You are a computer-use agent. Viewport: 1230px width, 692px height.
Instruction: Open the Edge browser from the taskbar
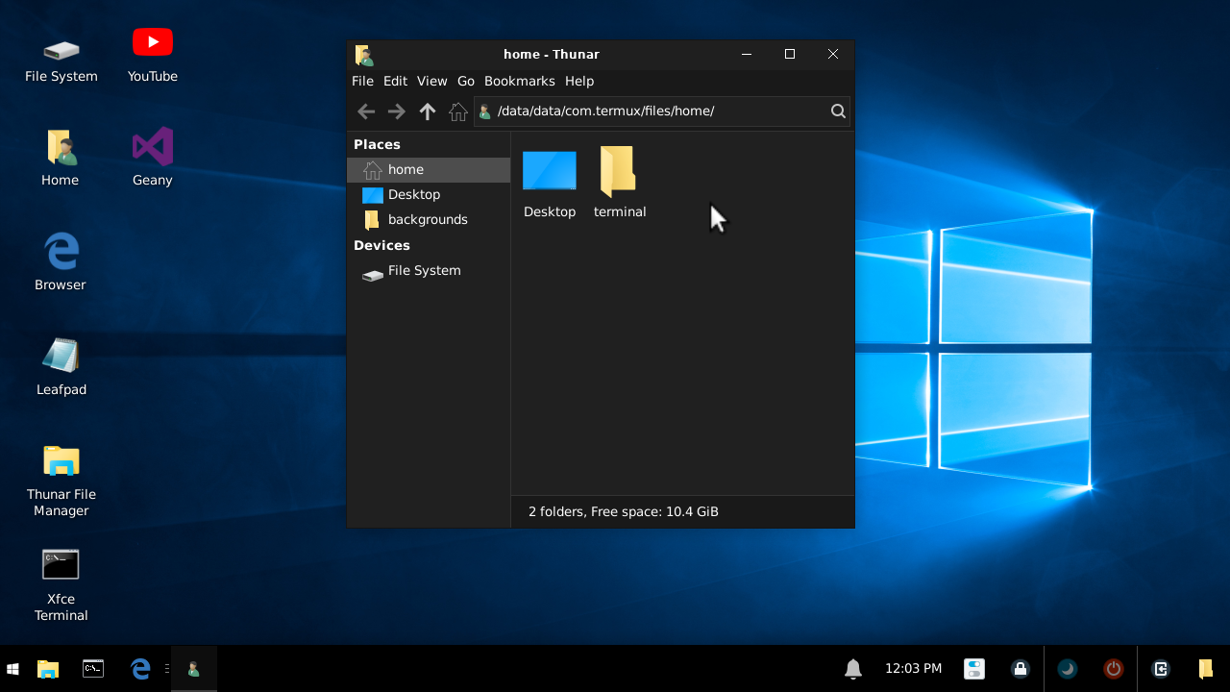pos(139,668)
